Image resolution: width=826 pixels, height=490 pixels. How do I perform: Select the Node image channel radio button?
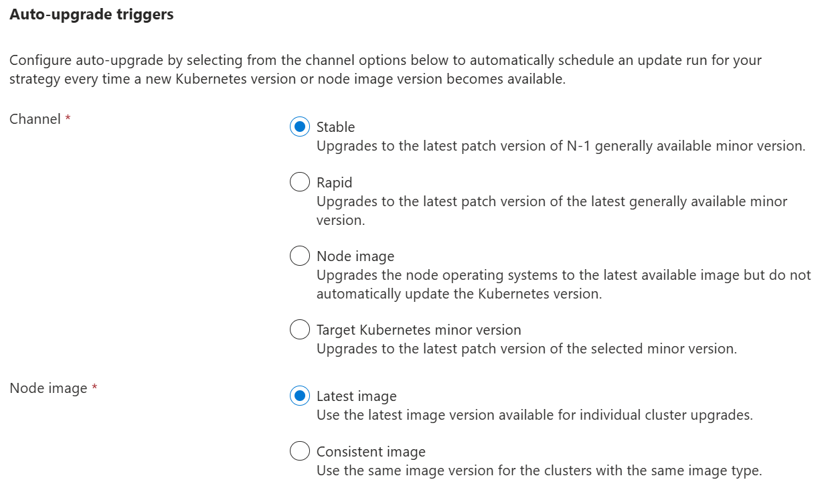[300, 256]
